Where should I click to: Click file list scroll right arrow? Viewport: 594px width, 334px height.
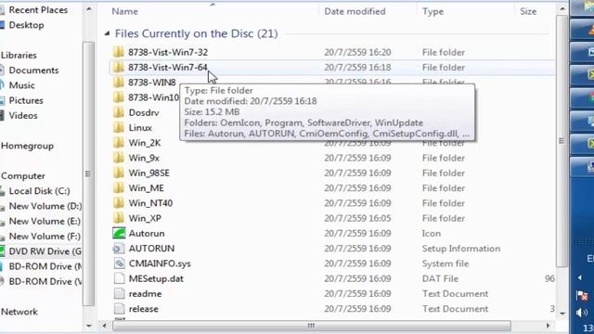548,326
